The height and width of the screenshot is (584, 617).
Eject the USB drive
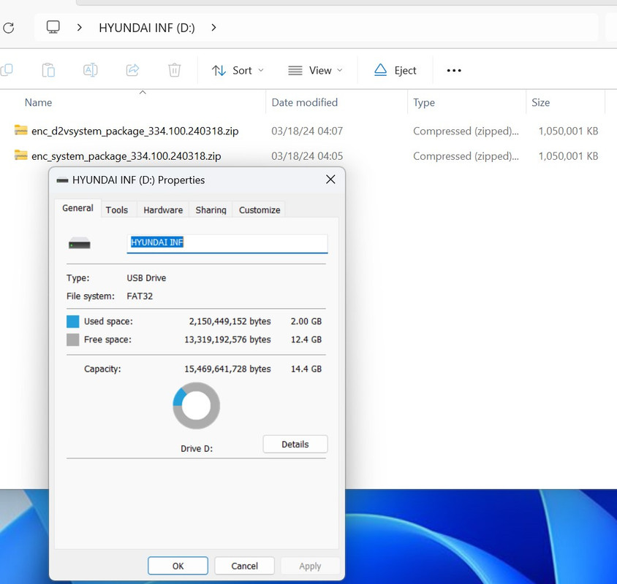(395, 71)
